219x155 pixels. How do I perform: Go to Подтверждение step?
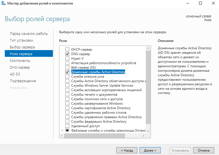pyautogui.click(x=23, y=81)
